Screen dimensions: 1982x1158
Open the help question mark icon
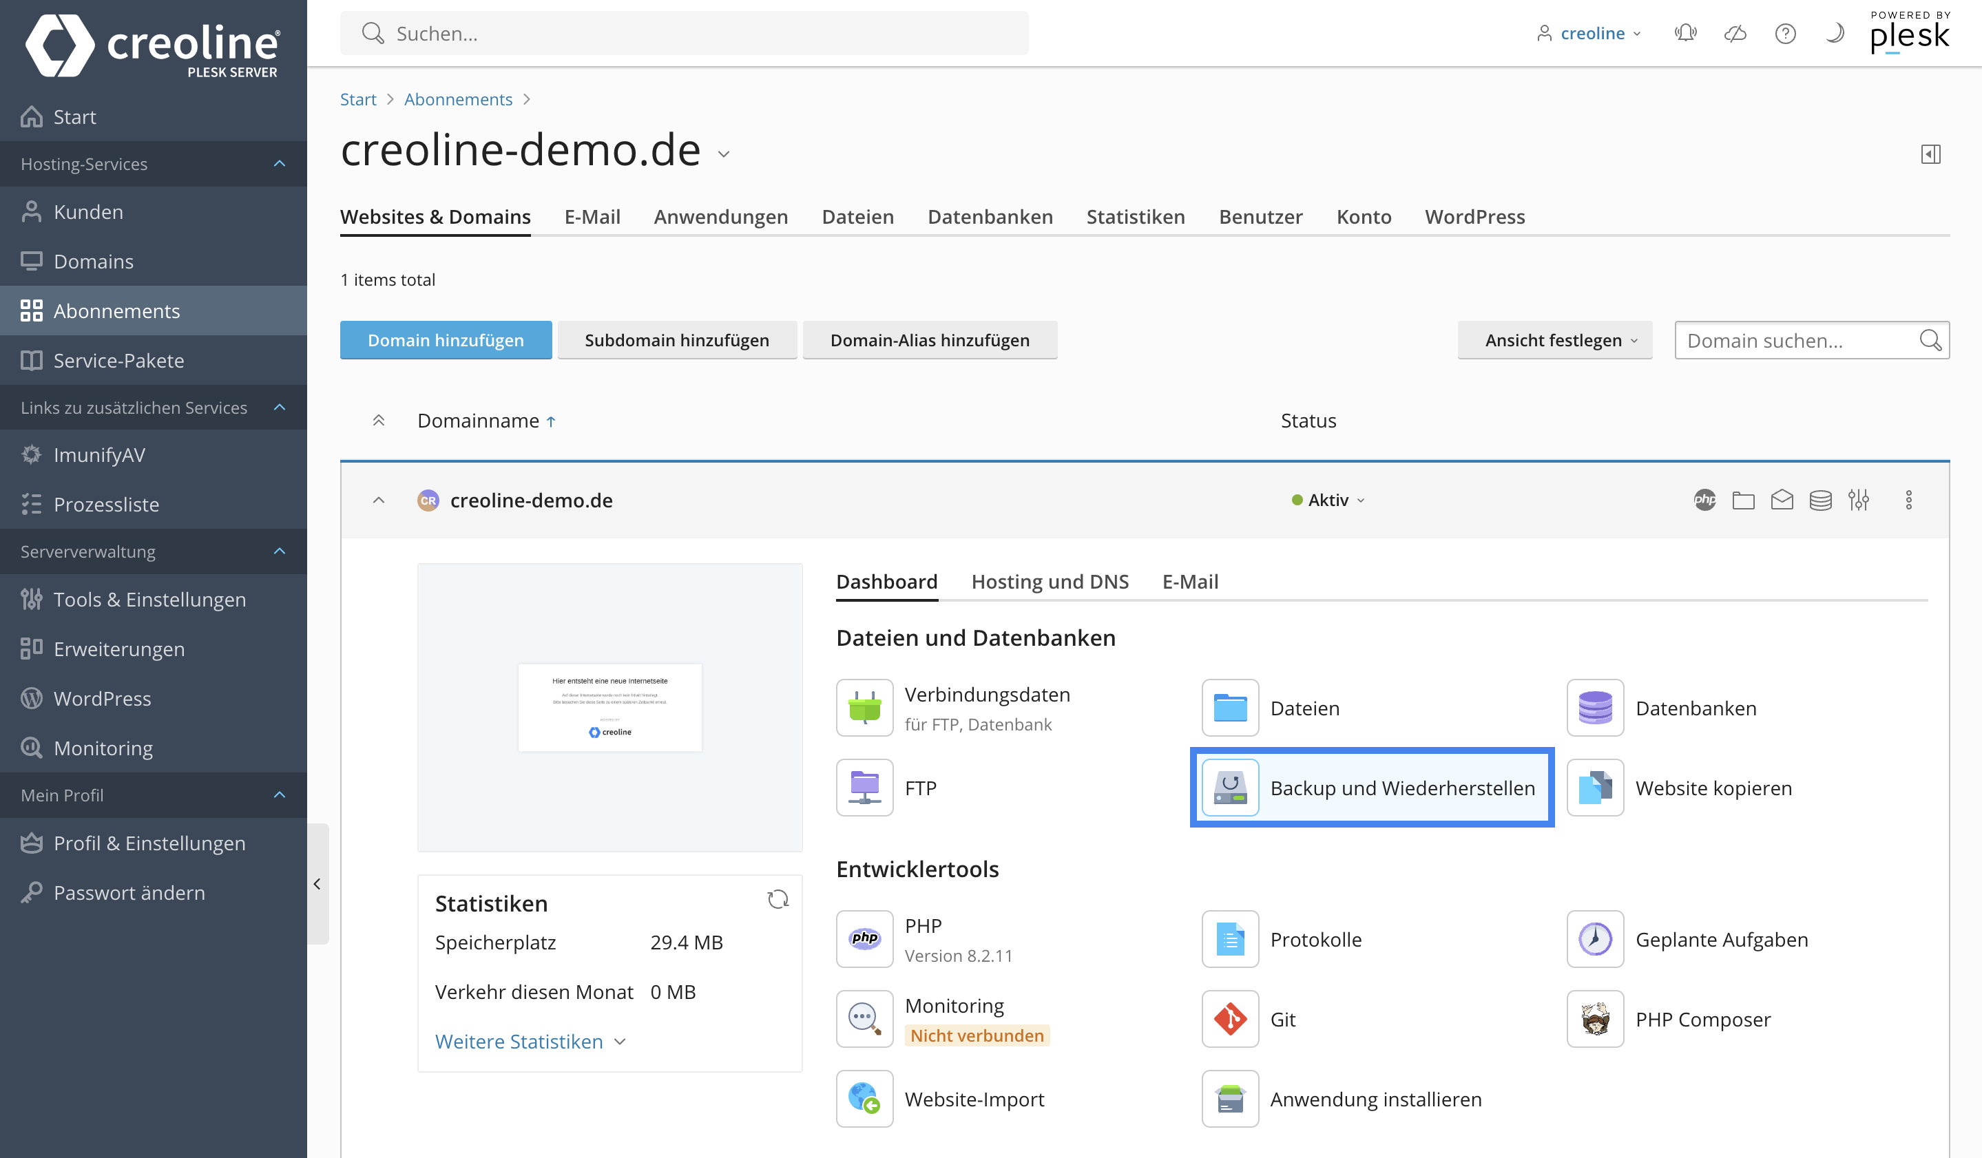1784,33
